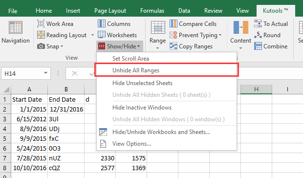Switch to the Data tab
The image size is (303, 178).
point(184,11)
